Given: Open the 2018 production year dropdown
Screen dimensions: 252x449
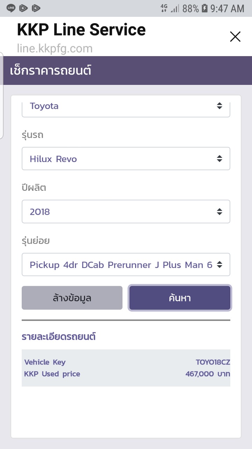Looking at the screenshot, I should (x=126, y=212).
